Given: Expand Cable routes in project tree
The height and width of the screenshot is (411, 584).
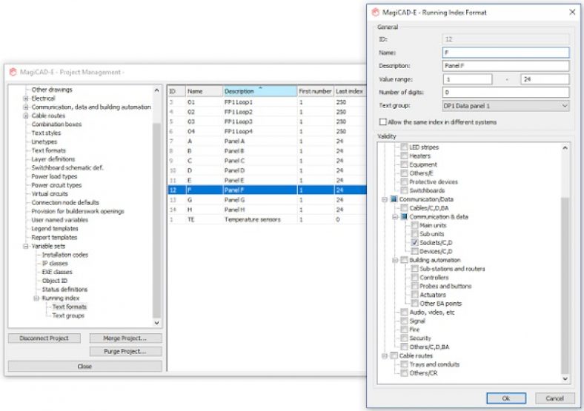Looking at the screenshot, I should click(26, 116).
